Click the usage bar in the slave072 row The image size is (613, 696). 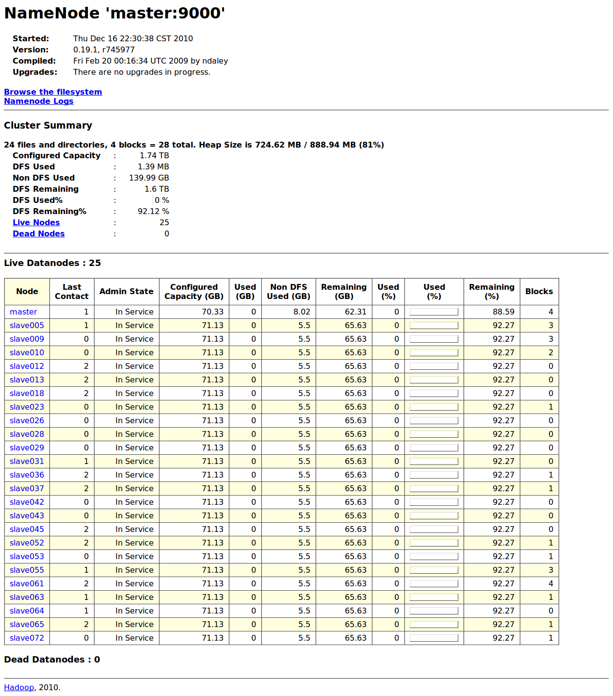coord(434,638)
